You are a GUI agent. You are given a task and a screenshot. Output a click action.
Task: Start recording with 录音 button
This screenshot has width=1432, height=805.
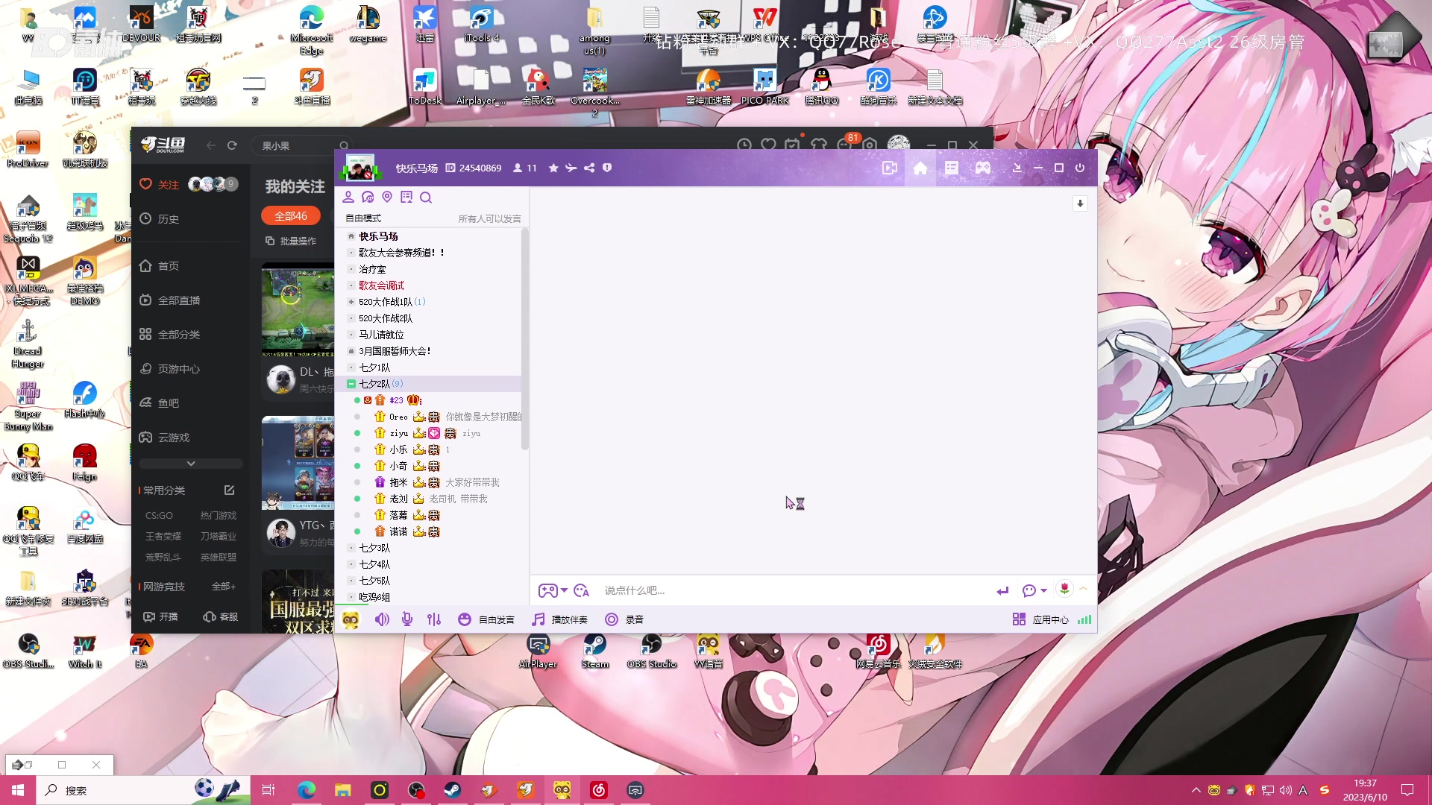pyautogui.click(x=624, y=619)
